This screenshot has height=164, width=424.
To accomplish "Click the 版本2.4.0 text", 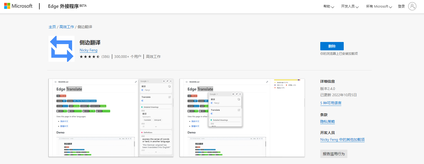I will pyautogui.click(x=328, y=89).
